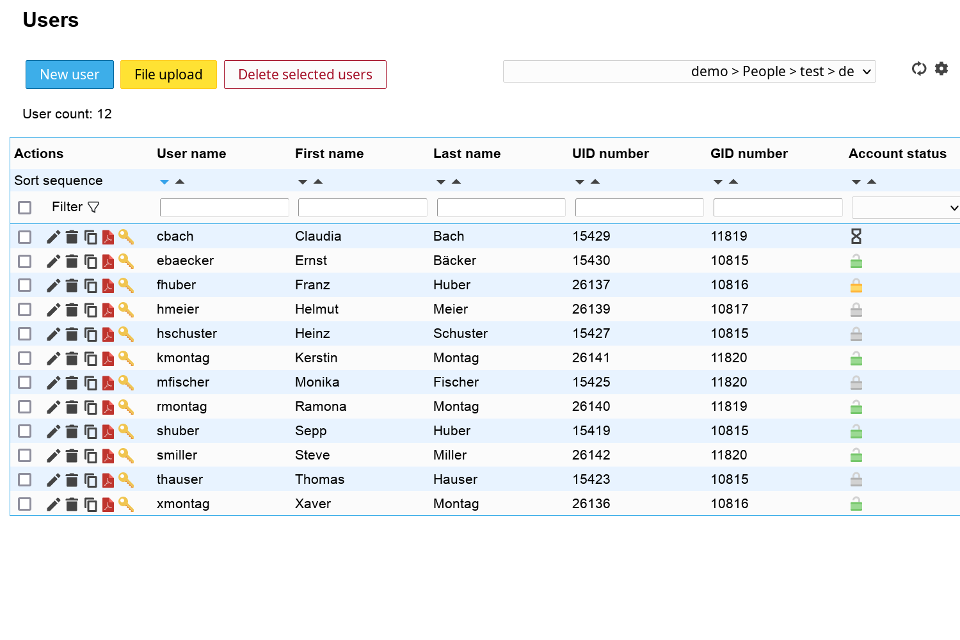The width and height of the screenshot is (960, 640).
Task: Tick the checkbox for user xmontag
Action: pyautogui.click(x=24, y=504)
